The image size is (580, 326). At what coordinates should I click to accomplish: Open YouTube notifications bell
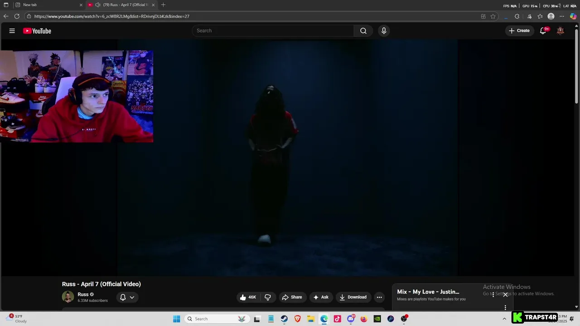click(x=543, y=31)
